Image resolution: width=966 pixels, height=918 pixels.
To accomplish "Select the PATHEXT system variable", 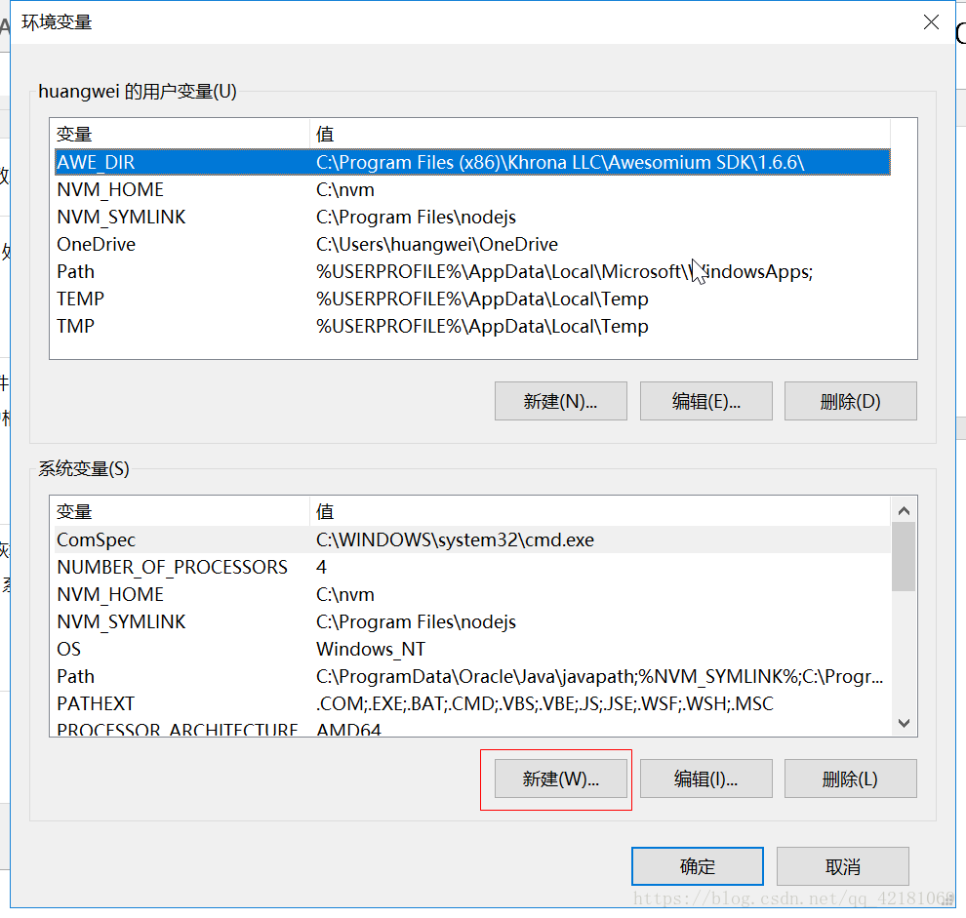I will point(472,703).
